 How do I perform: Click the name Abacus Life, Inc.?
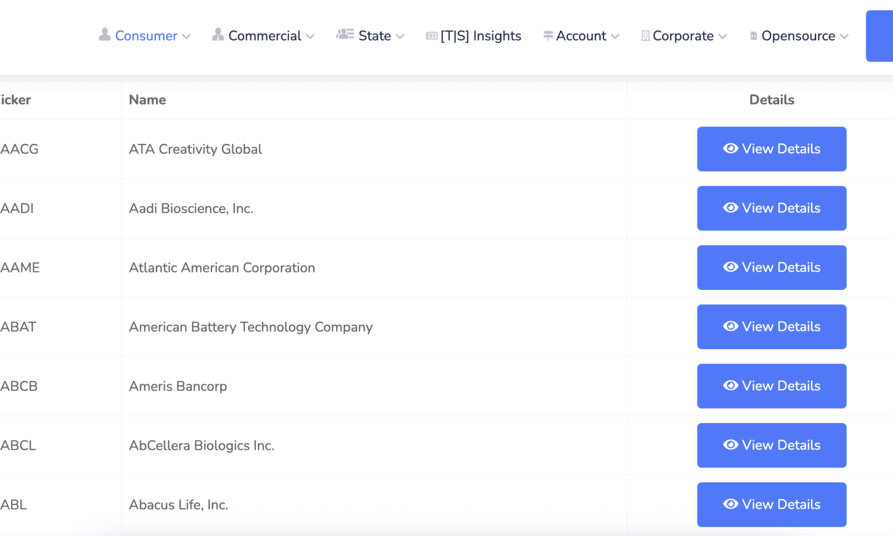(179, 505)
